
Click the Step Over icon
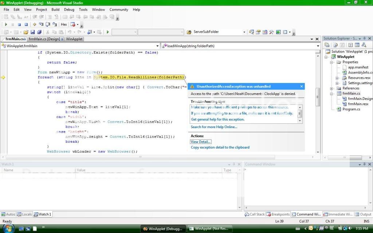pos(48,24)
